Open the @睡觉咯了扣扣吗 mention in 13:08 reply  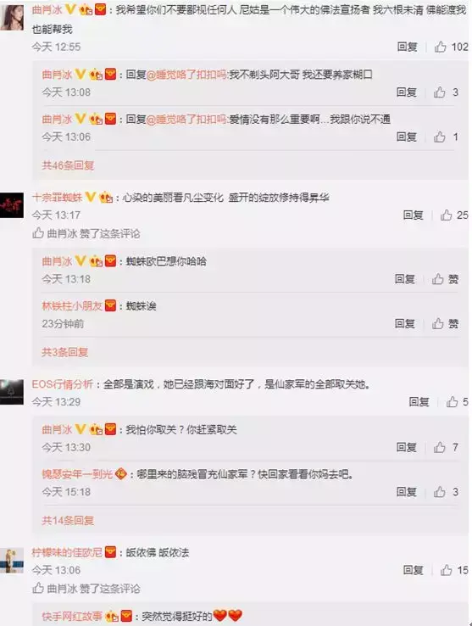(187, 75)
